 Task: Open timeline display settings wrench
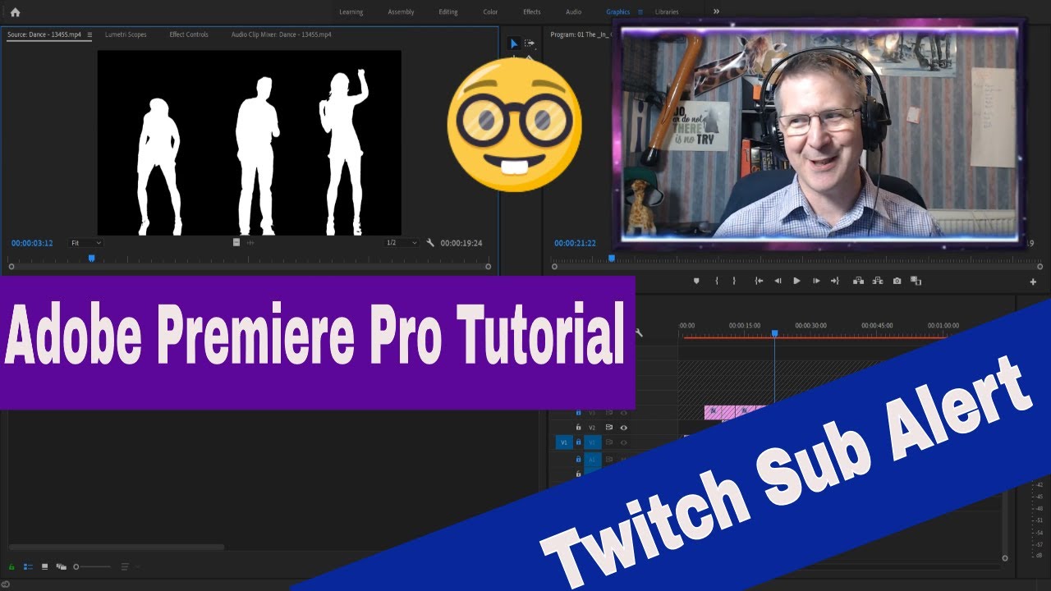[x=639, y=332]
